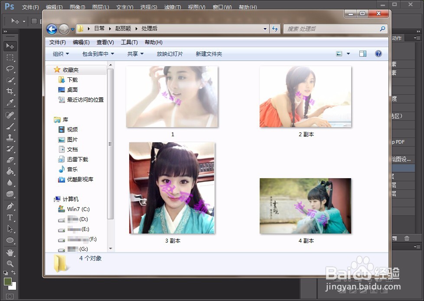
Task: Open Explorer 帮助(H) menu
Action: (x=153, y=42)
